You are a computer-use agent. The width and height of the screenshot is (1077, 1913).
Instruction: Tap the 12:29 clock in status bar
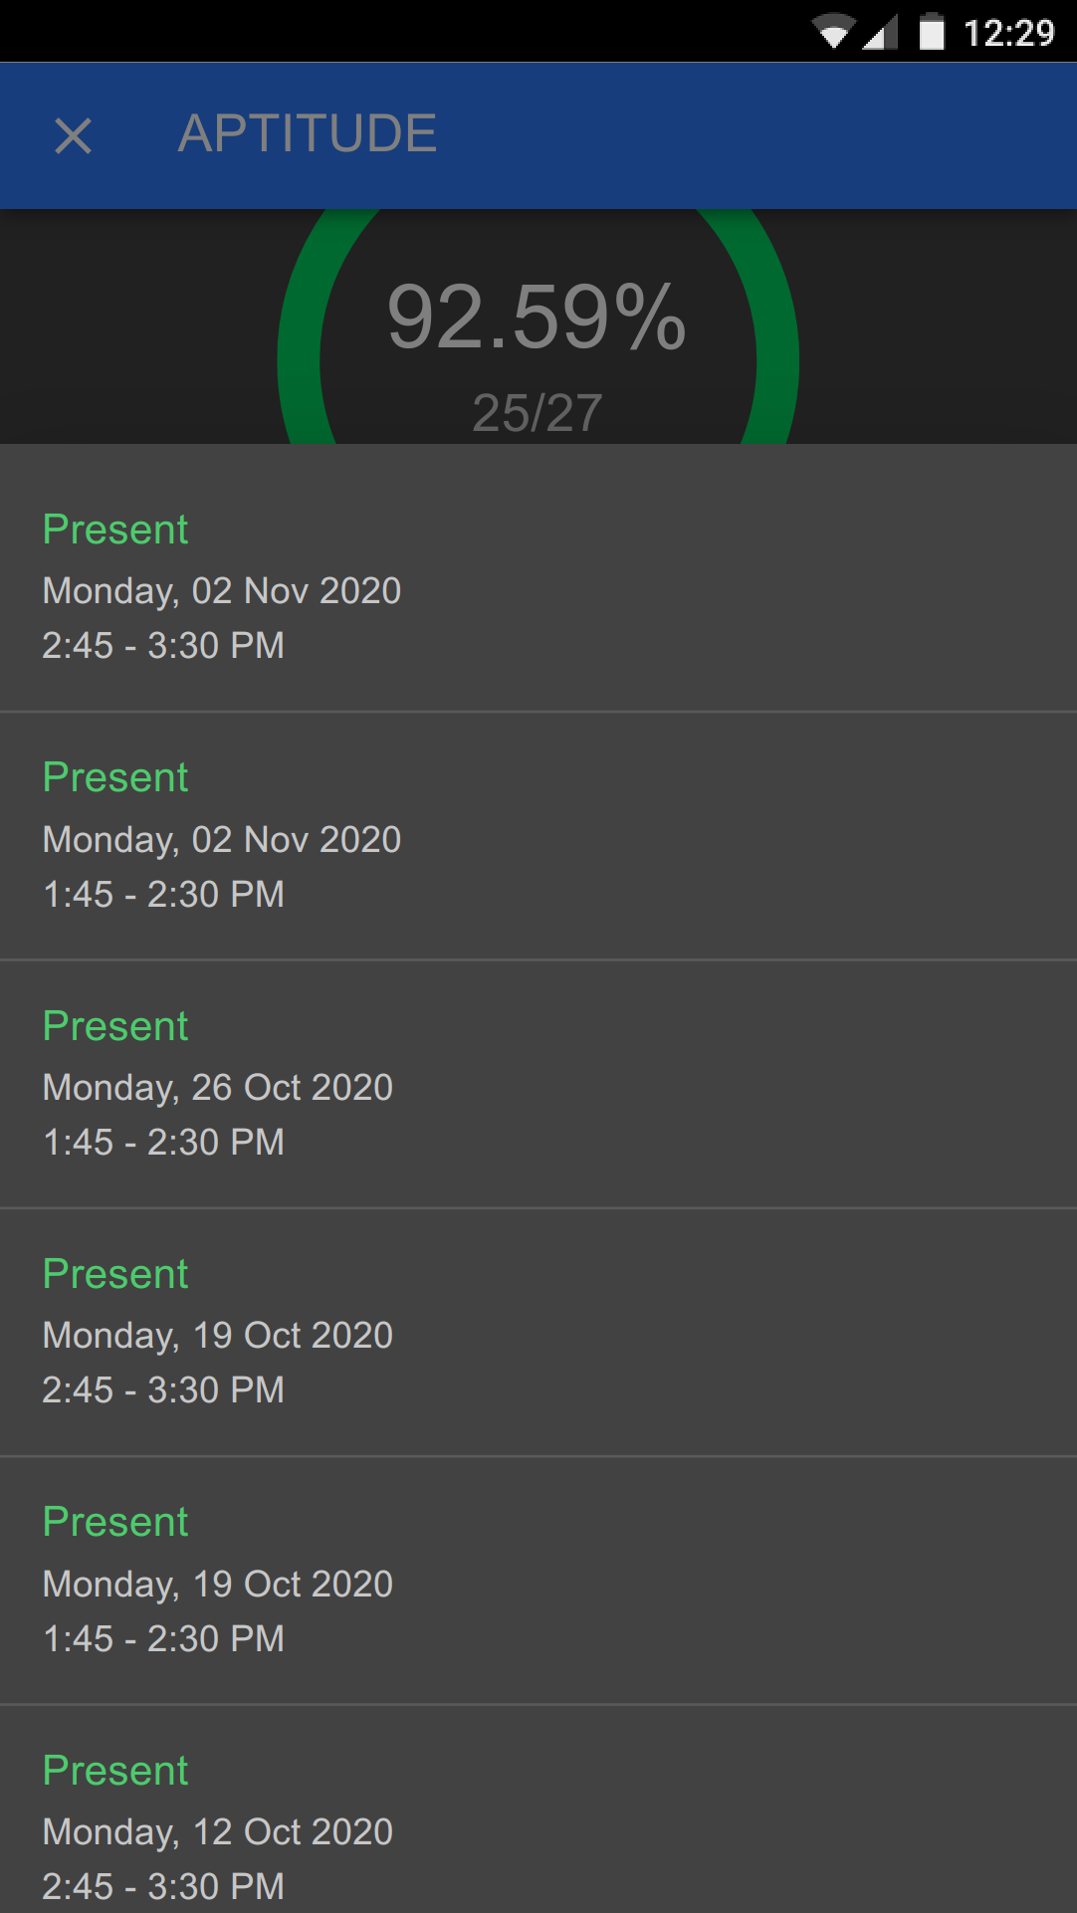click(x=1008, y=33)
